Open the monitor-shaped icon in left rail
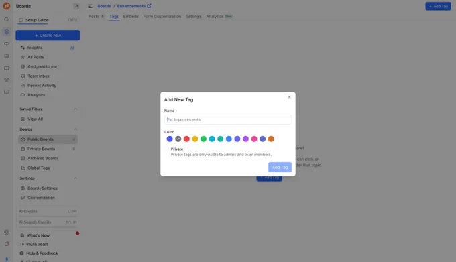456x262 pixels. 7,92
